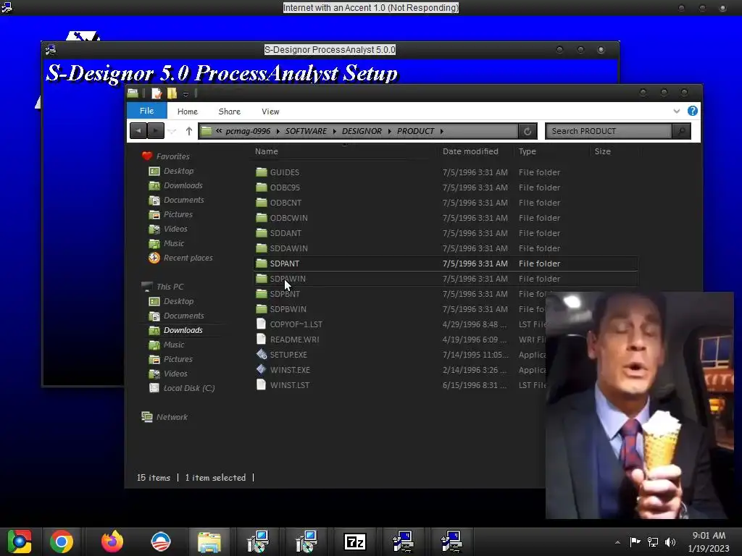The image size is (742, 556).
Task: Click the volume speaker tray icon
Action: pos(670,542)
